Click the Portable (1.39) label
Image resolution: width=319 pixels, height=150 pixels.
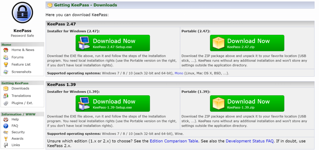pos(196,92)
